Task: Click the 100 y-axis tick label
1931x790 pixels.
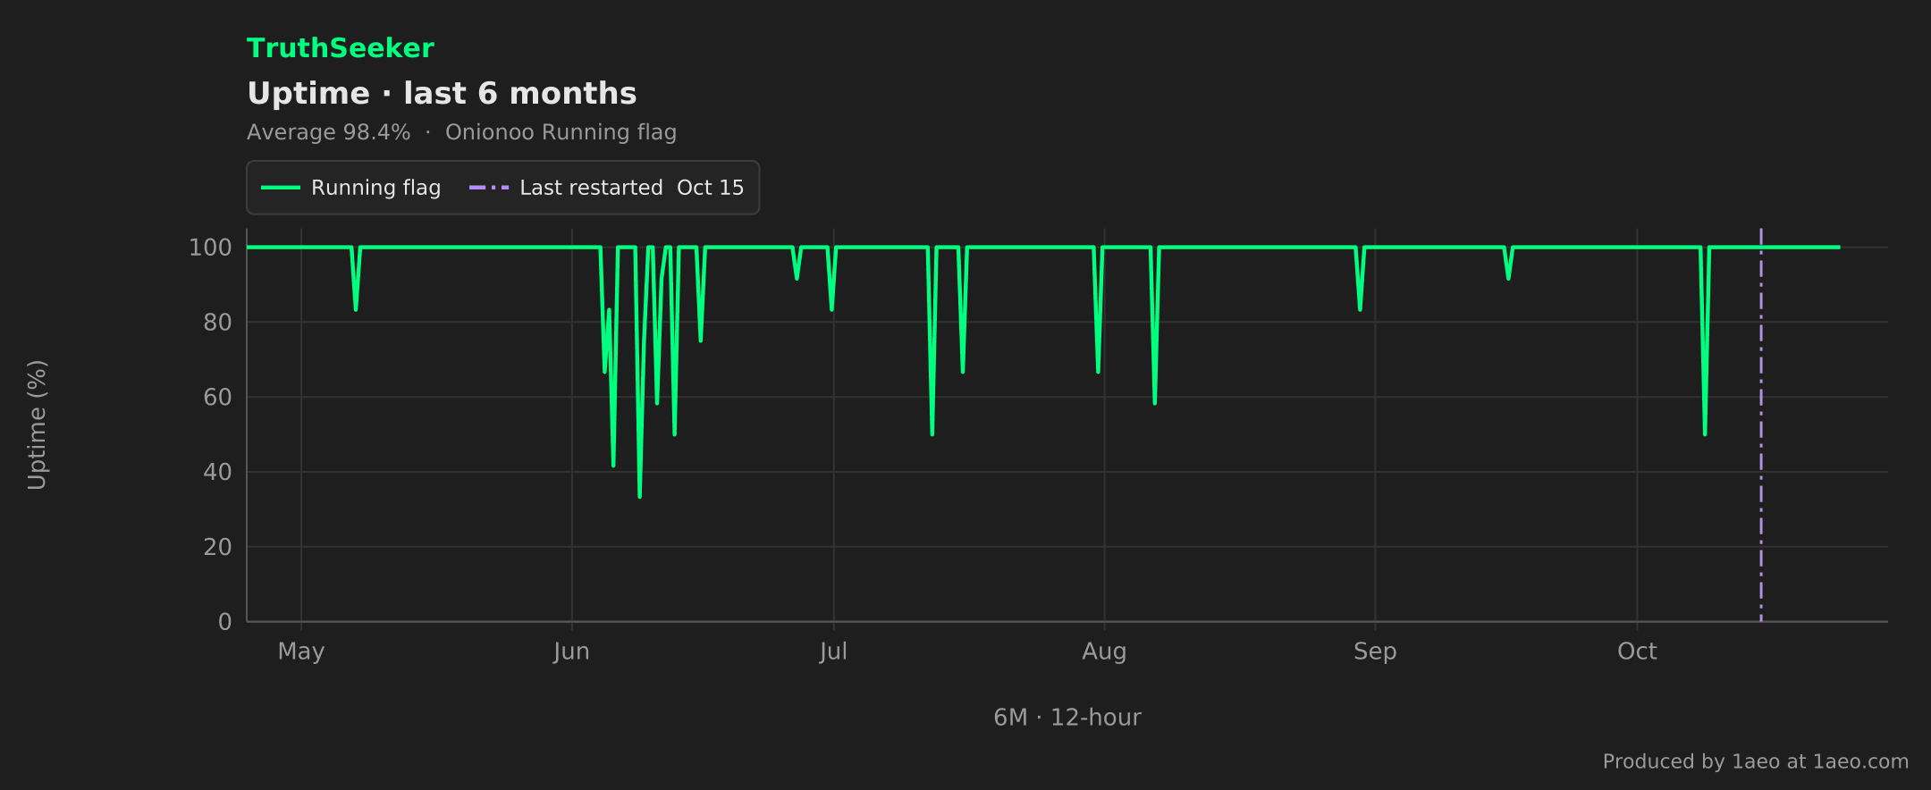Action: point(210,248)
